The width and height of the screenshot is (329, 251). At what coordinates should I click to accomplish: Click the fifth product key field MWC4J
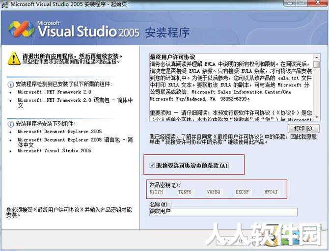tap(272, 192)
